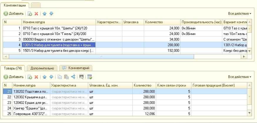Open lower Все действия dropdown menu
The image size is (257, 123).
[x=240, y=77]
